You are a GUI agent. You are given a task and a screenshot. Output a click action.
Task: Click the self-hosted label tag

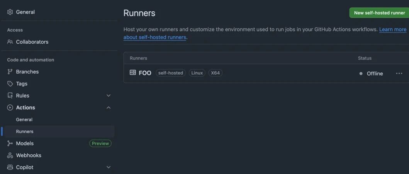pos(171,73)
